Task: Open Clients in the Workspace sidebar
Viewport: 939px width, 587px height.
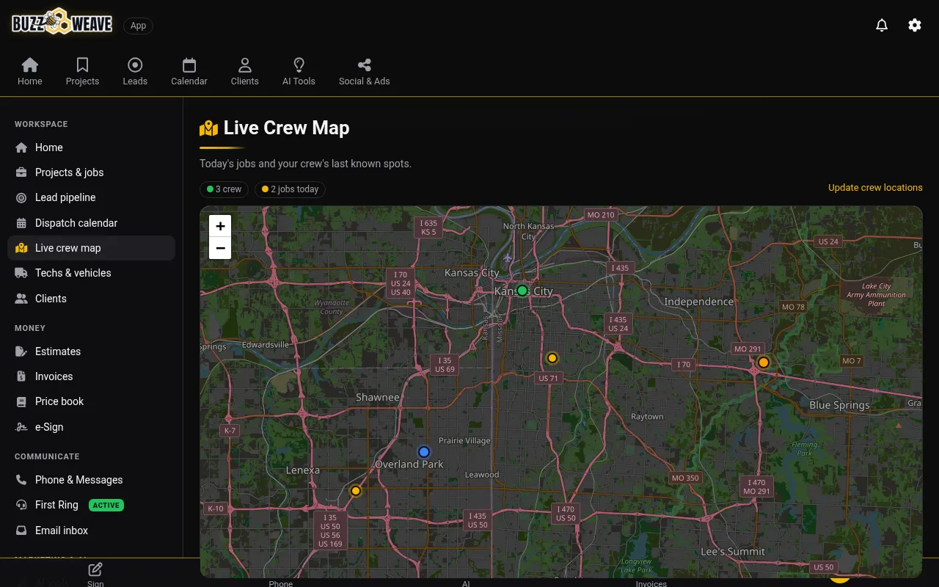Action: click(x=91, y=299)
